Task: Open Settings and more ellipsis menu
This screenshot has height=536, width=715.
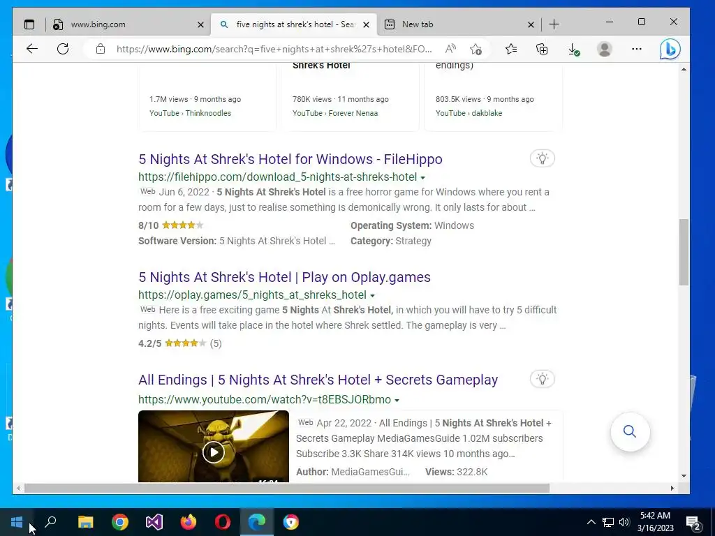Action: tap(637, 49)
